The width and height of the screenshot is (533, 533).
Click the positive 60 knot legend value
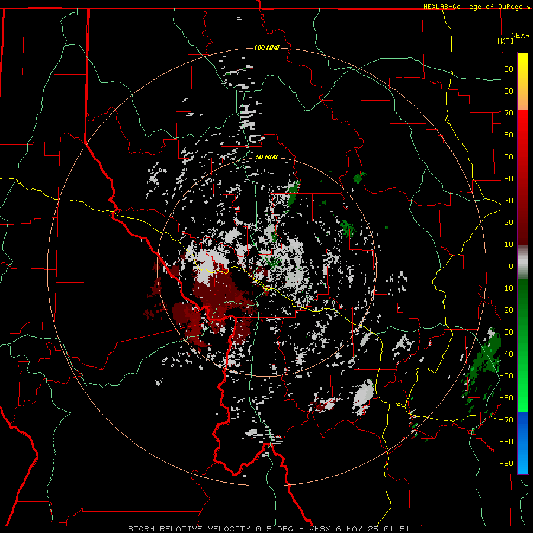pyautogui.click(x=509, y=135)
